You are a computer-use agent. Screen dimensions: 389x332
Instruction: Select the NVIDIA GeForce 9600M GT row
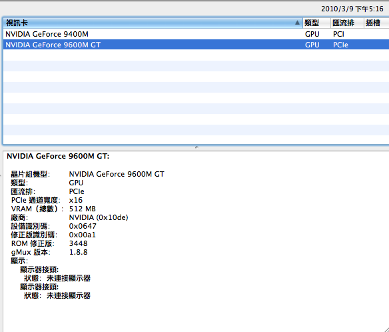click(196, 45)
